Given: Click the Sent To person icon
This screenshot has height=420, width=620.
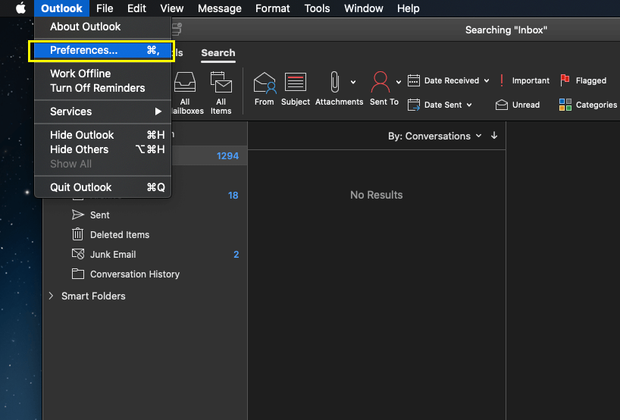Looking at the screenshot, I should pyautogui.click(x=380, y=82).
